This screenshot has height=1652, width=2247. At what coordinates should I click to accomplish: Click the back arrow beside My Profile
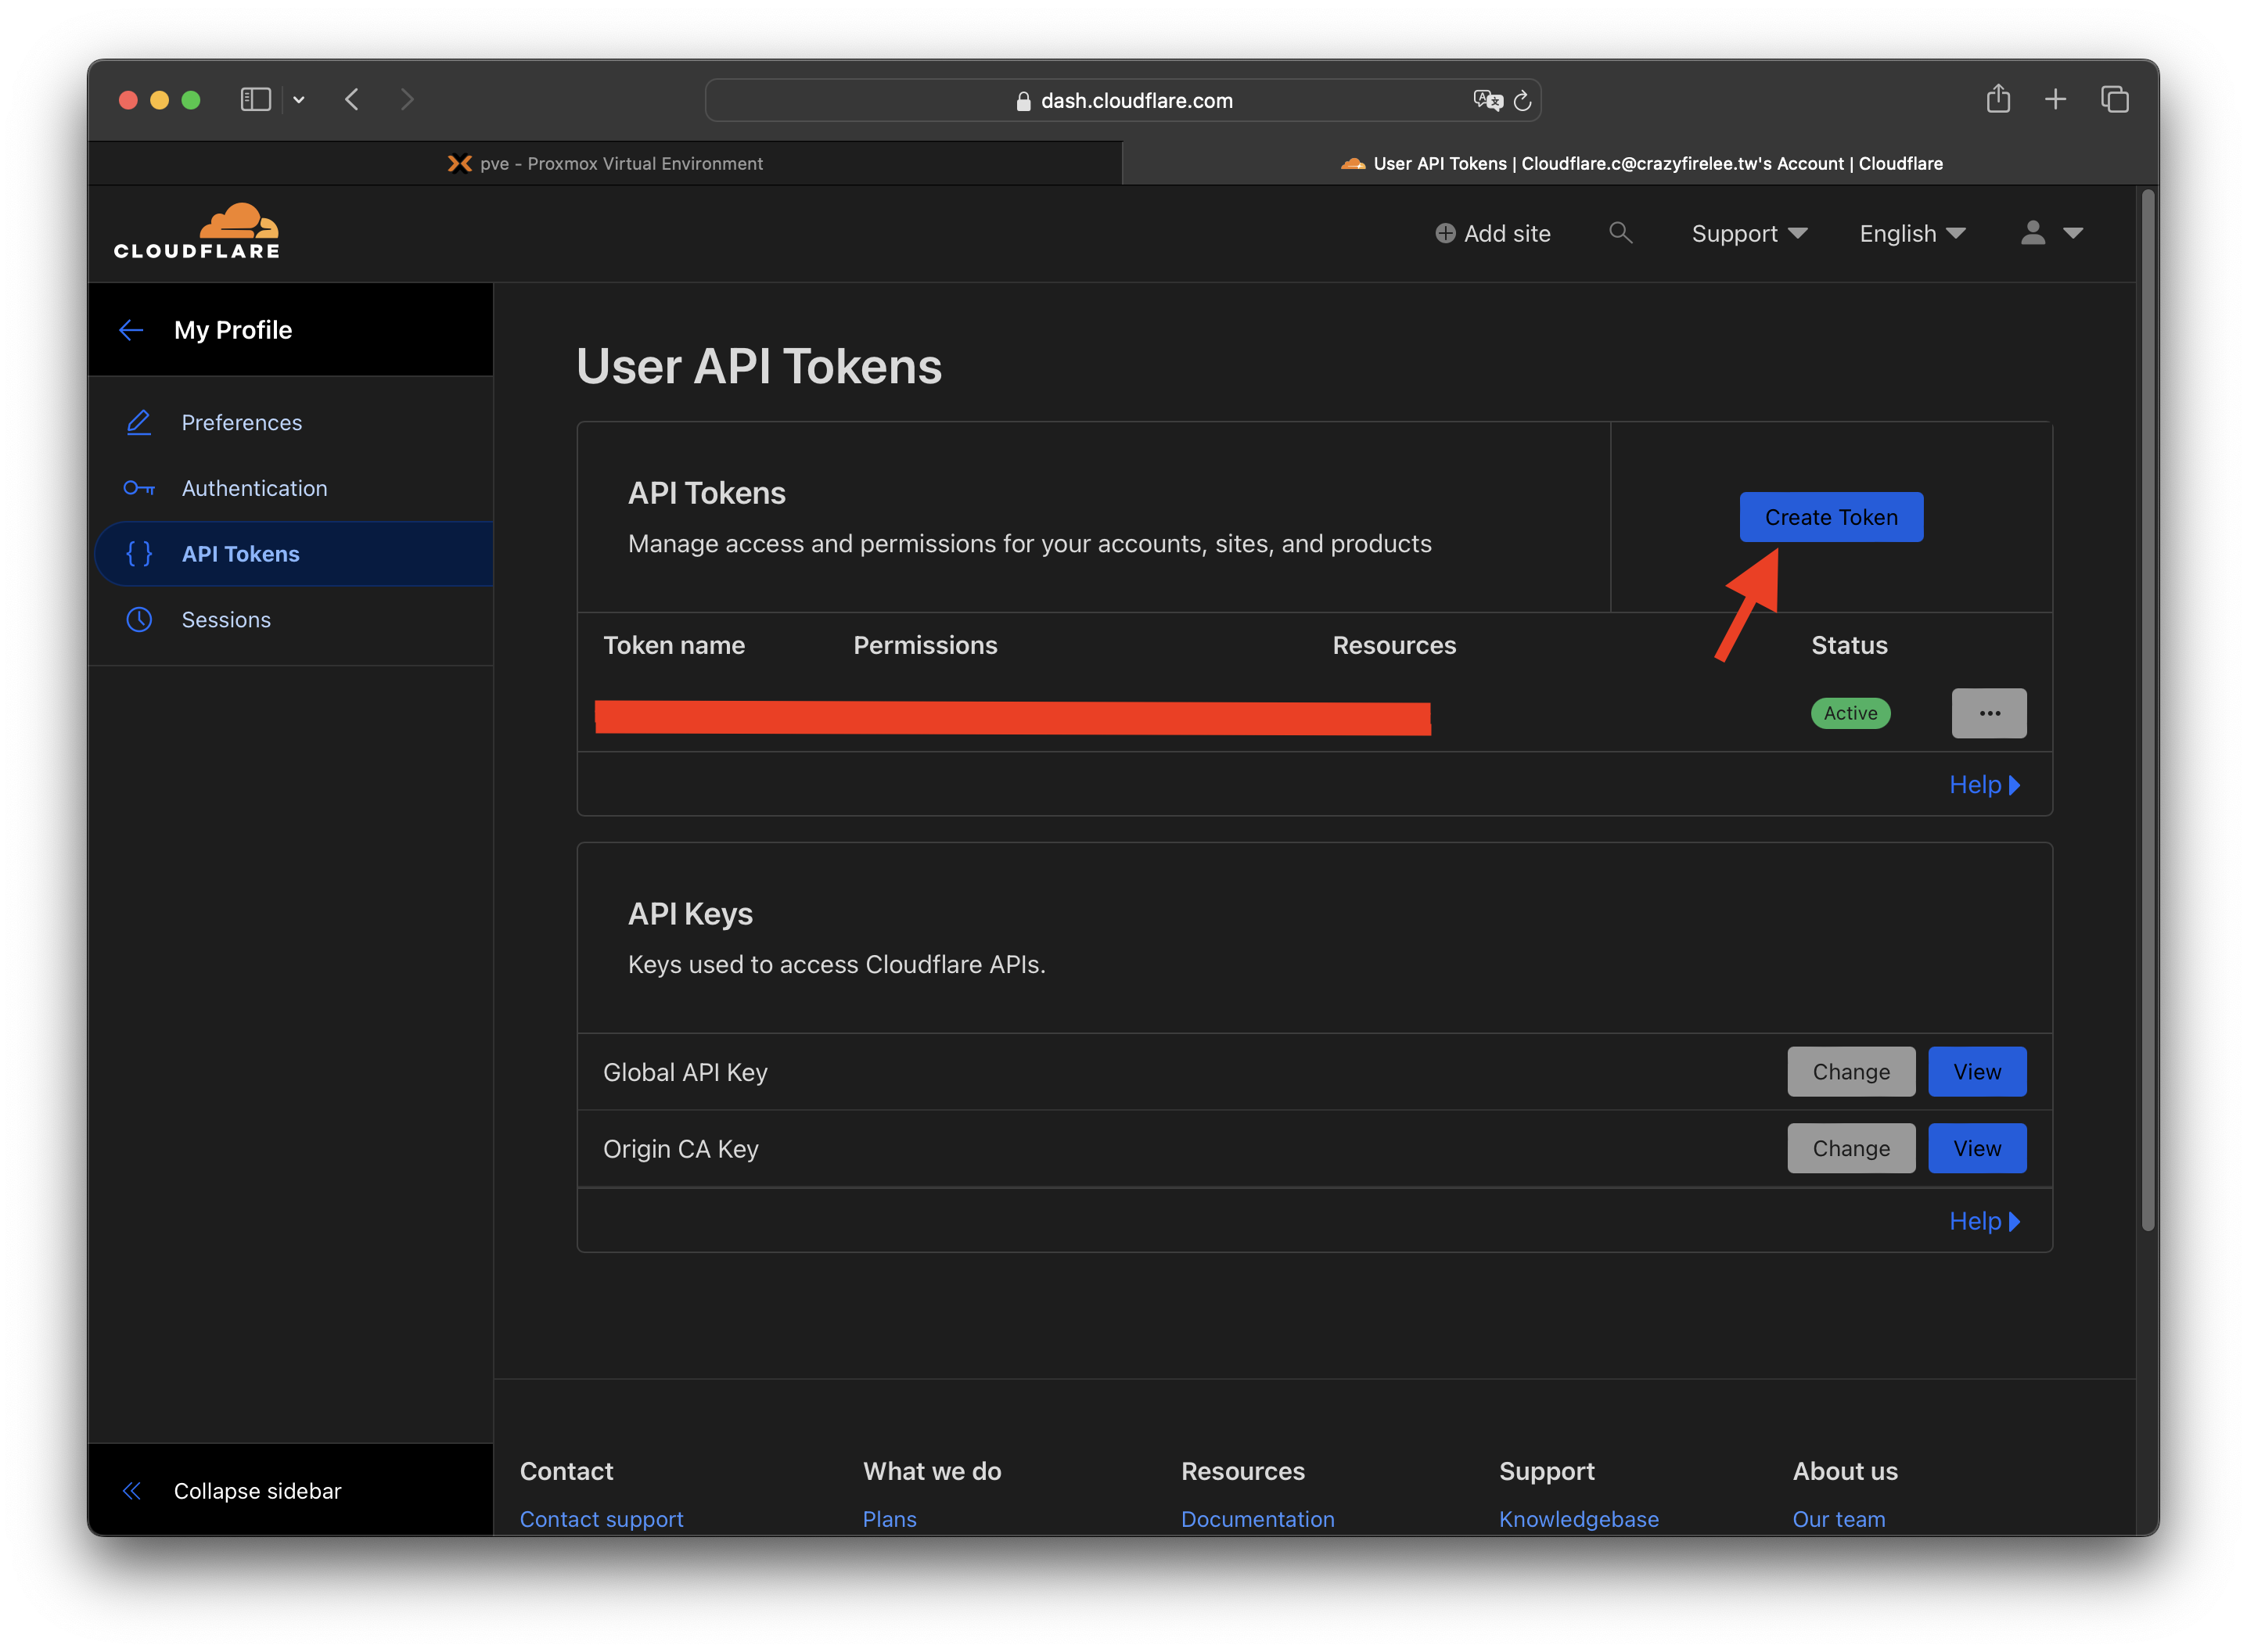coord(131,330)
